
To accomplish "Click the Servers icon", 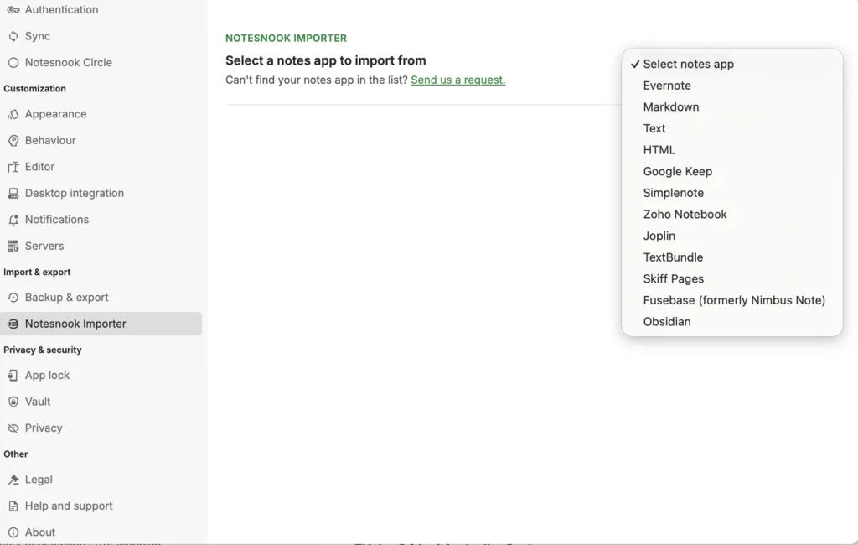I will (x=13, y=246).
